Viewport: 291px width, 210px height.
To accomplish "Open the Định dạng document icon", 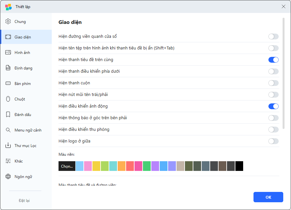I will (8, 68).
